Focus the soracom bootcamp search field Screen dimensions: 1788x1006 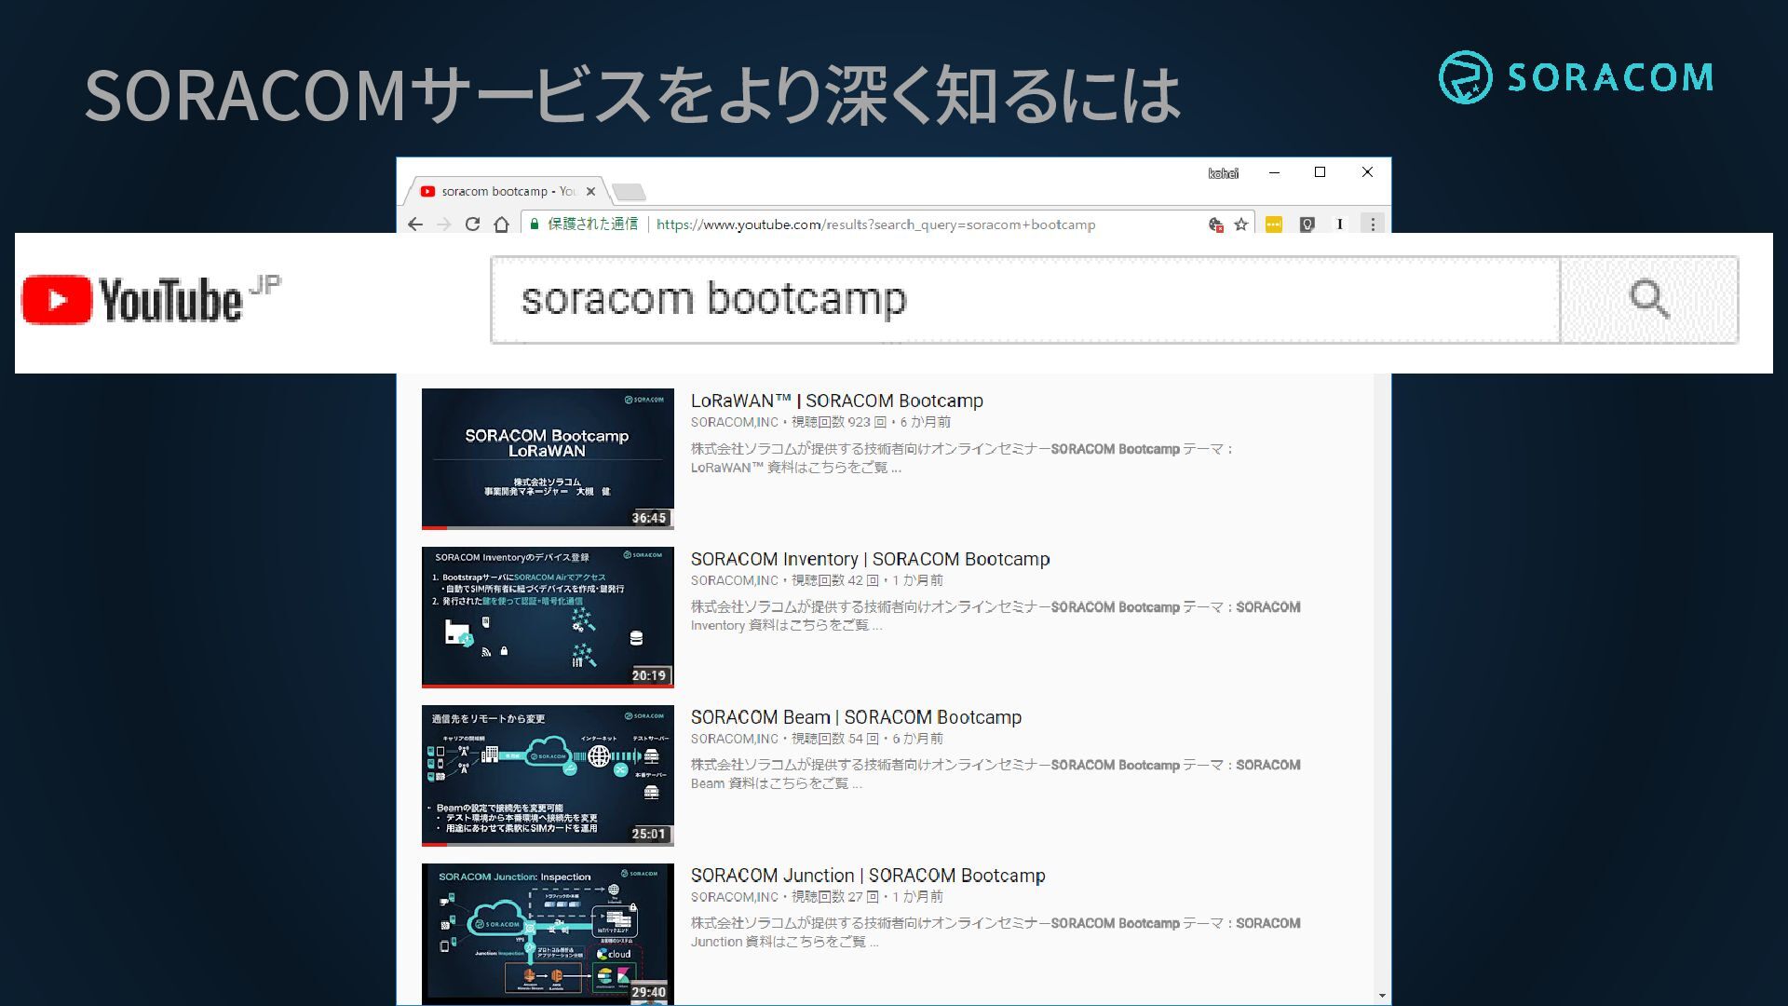pos(1025,300)
